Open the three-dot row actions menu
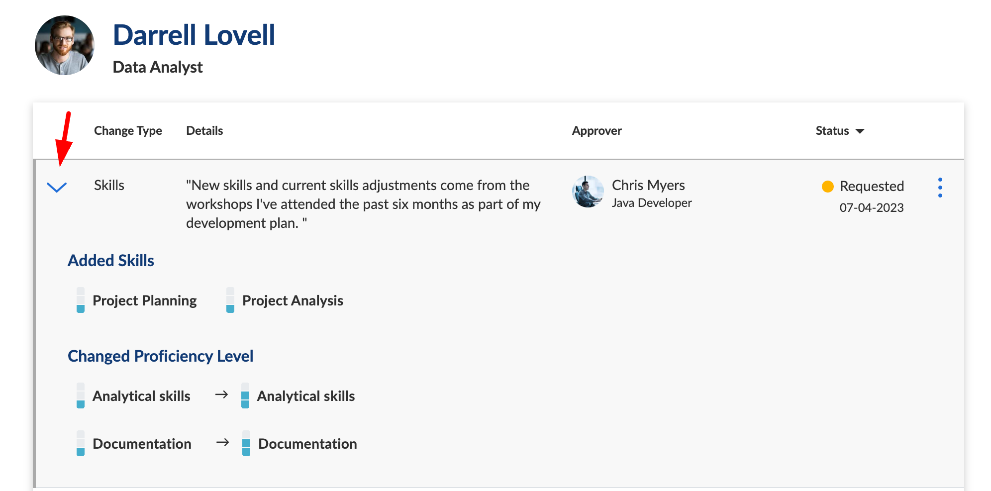This screenshot has width=991, height=491. [x=940, y=188]
